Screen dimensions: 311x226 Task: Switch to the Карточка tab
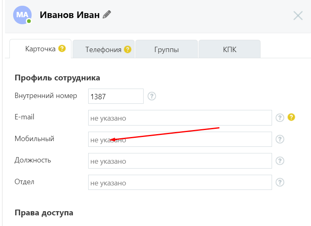pos(40,49)
